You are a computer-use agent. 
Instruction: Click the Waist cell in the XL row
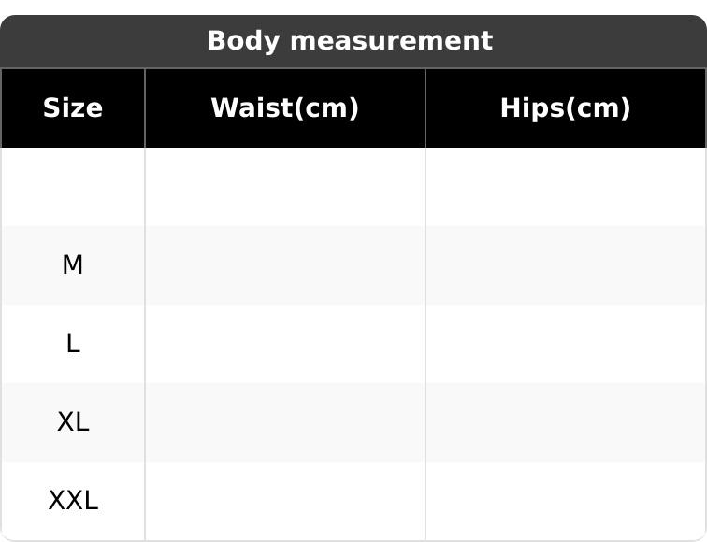tap(285, 422)
